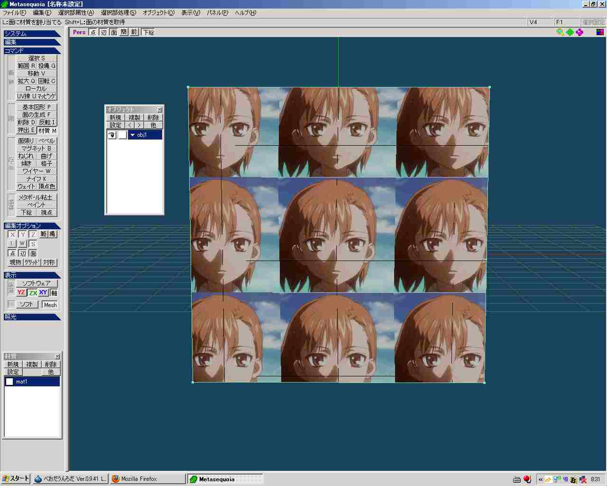Click the green move-view diamond icon

coord(570,32)
